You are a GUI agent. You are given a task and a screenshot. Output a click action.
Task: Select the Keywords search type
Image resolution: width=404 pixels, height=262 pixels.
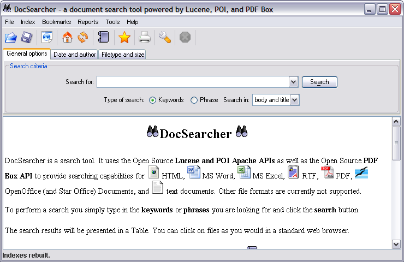tap(153, 100)
